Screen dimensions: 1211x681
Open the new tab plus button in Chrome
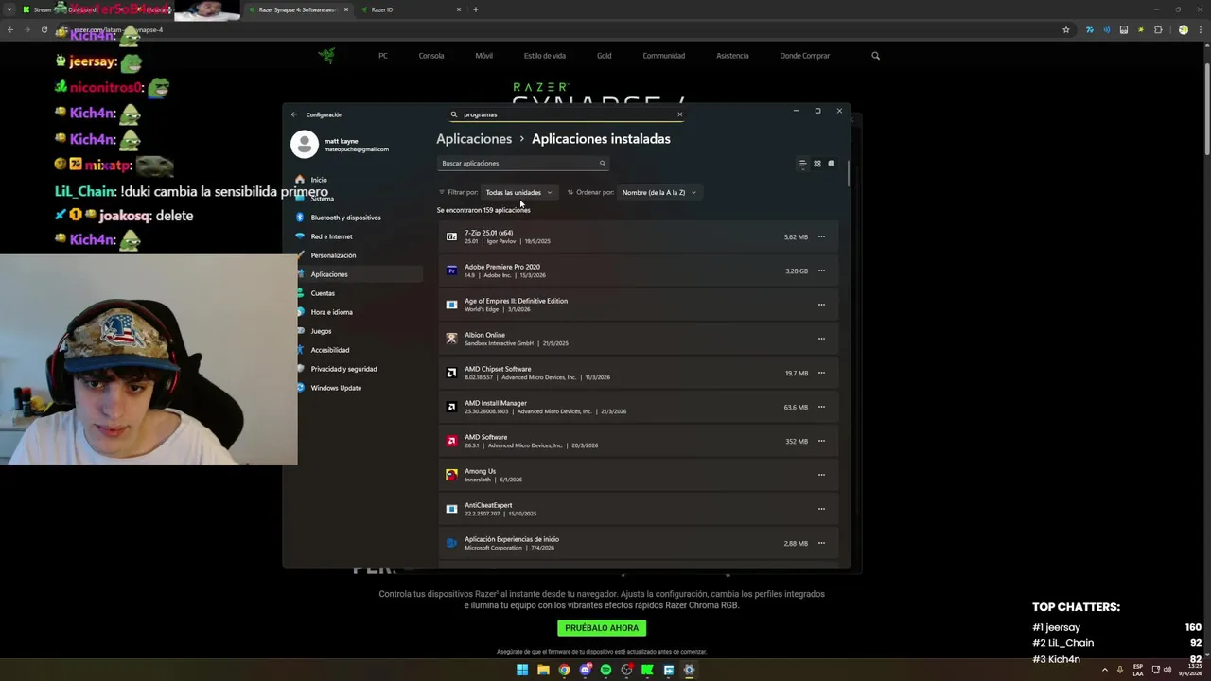click(x=475, y=9)
